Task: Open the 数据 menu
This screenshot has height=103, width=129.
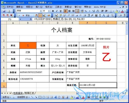Action: 68,7
